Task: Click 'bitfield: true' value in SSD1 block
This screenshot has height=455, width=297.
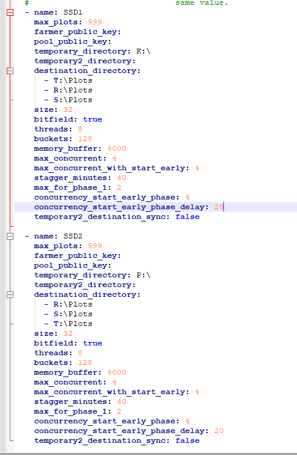Action: [93, 120]
